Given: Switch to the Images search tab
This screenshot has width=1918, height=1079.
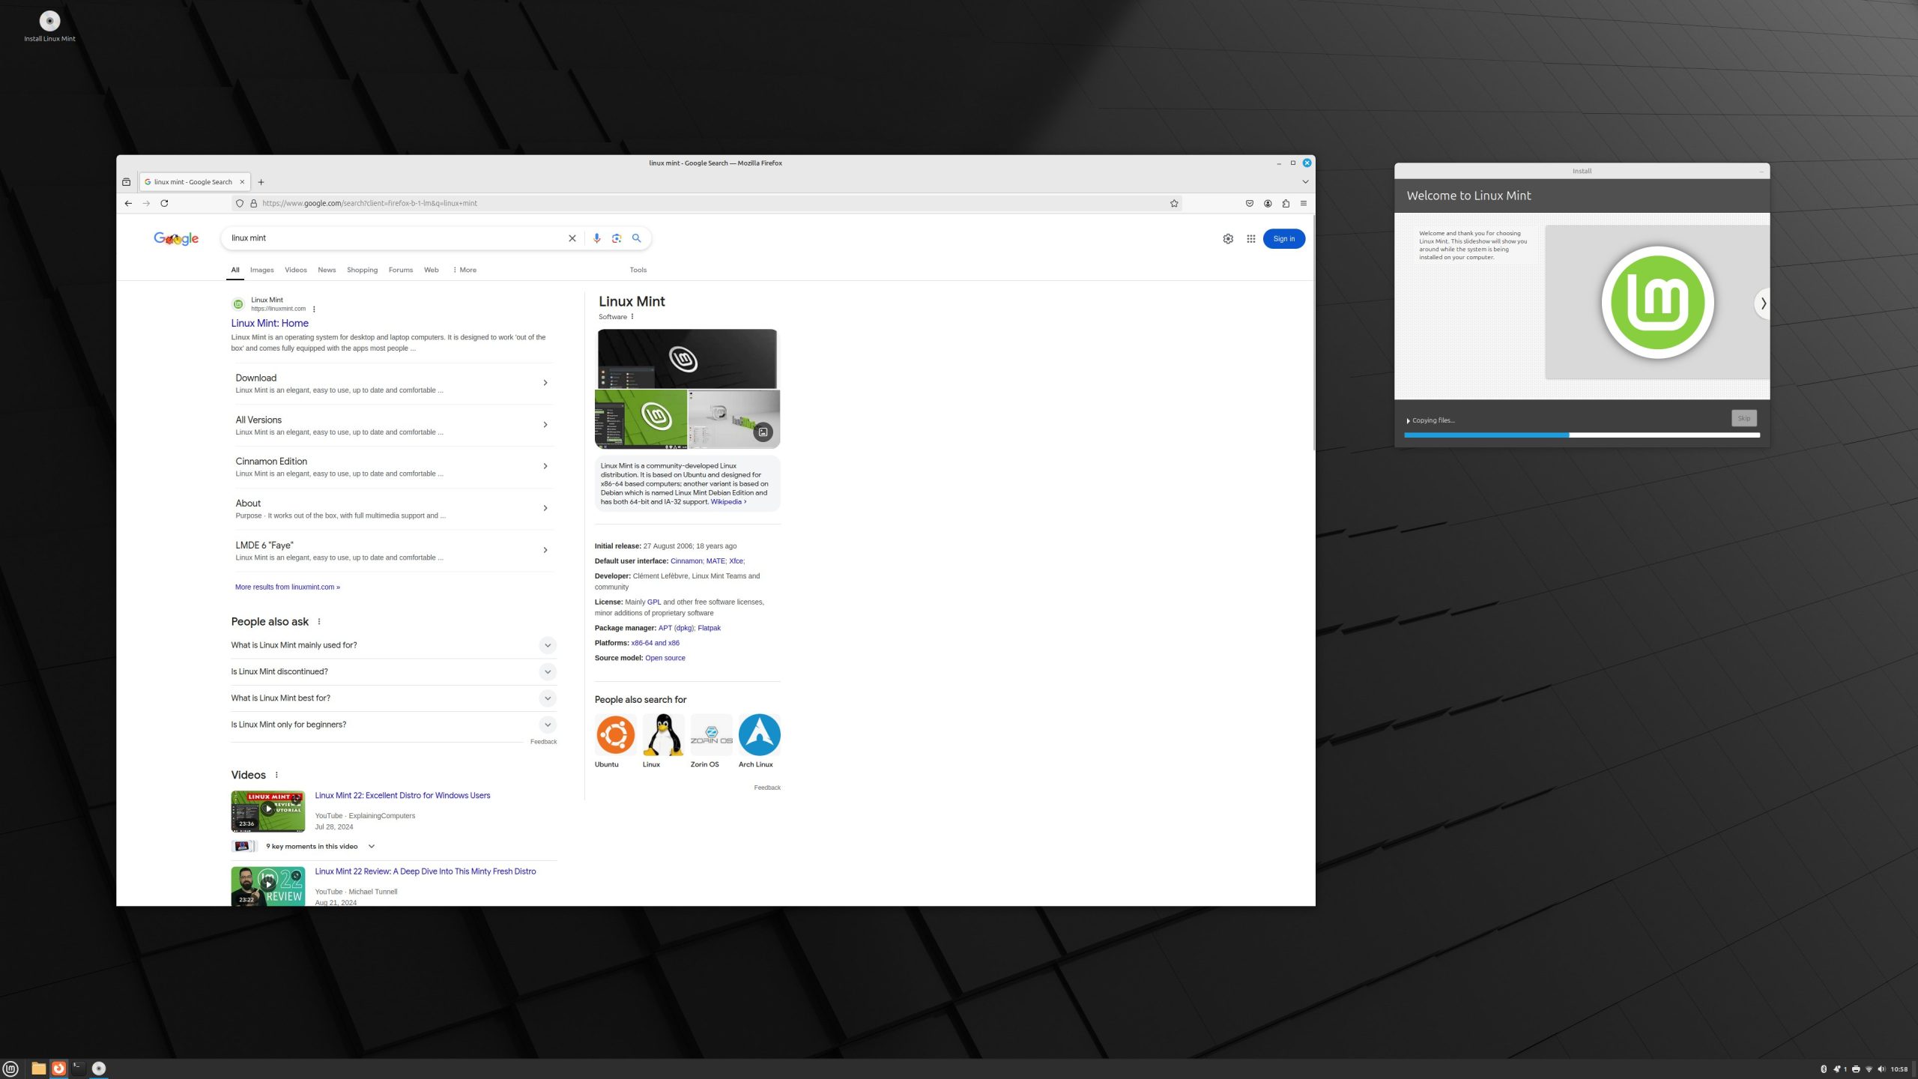Looking at the screenshot, I should [261, 270].
